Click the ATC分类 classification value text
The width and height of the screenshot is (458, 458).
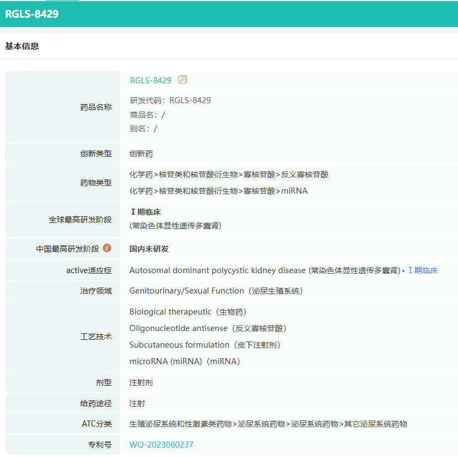(x=268, y=424)
